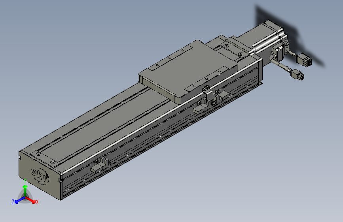Click the green Y axis of the triad
Image resolution: width=343 pixels, height=222 pixels.
25,190
